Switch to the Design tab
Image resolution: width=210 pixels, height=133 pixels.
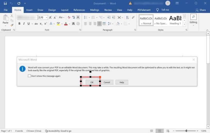(x=52, y=10)
